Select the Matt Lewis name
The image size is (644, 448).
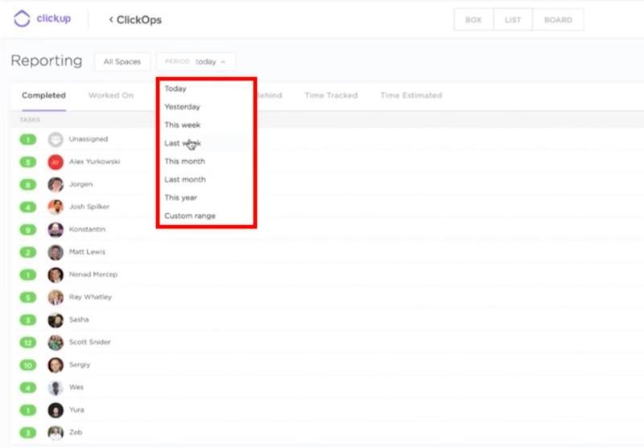click(87, 252)
